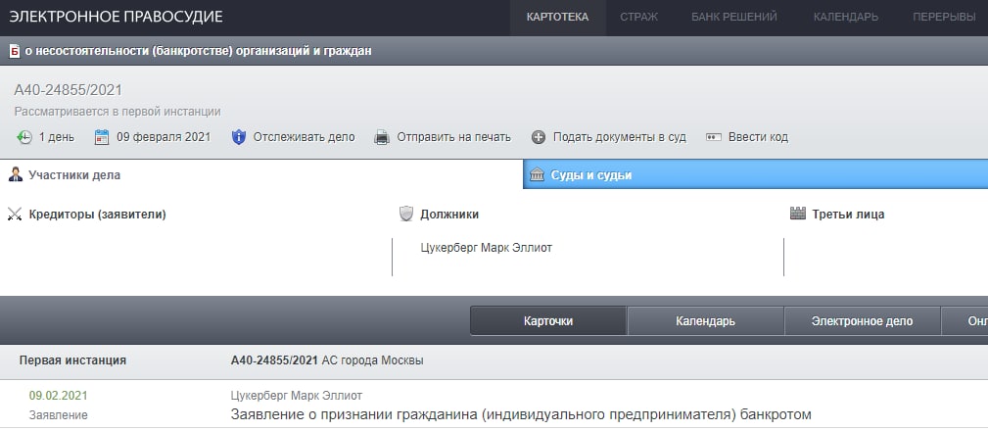This screenshot has height=431, width=988.
Task: Open debtor link Цукерберг Марк Эллиот
Action: (486, 248)
